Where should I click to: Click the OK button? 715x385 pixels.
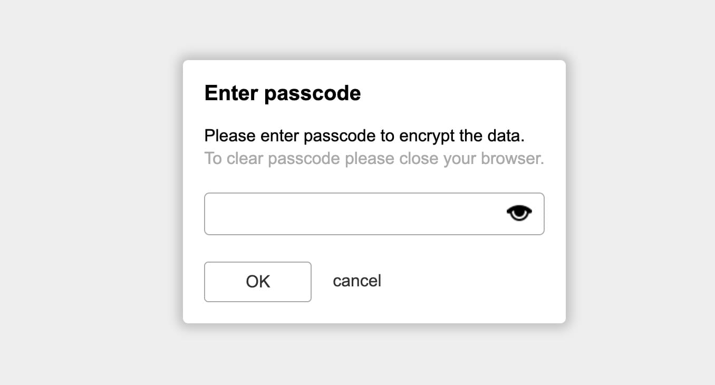coord(258,282)
